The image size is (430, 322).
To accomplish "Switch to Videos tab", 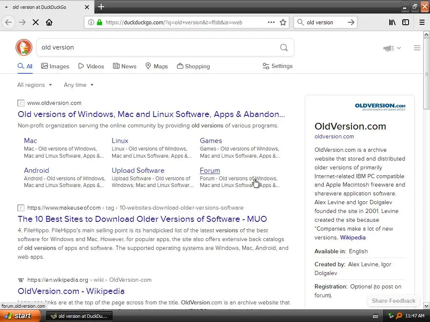I will tap(91, 66).
